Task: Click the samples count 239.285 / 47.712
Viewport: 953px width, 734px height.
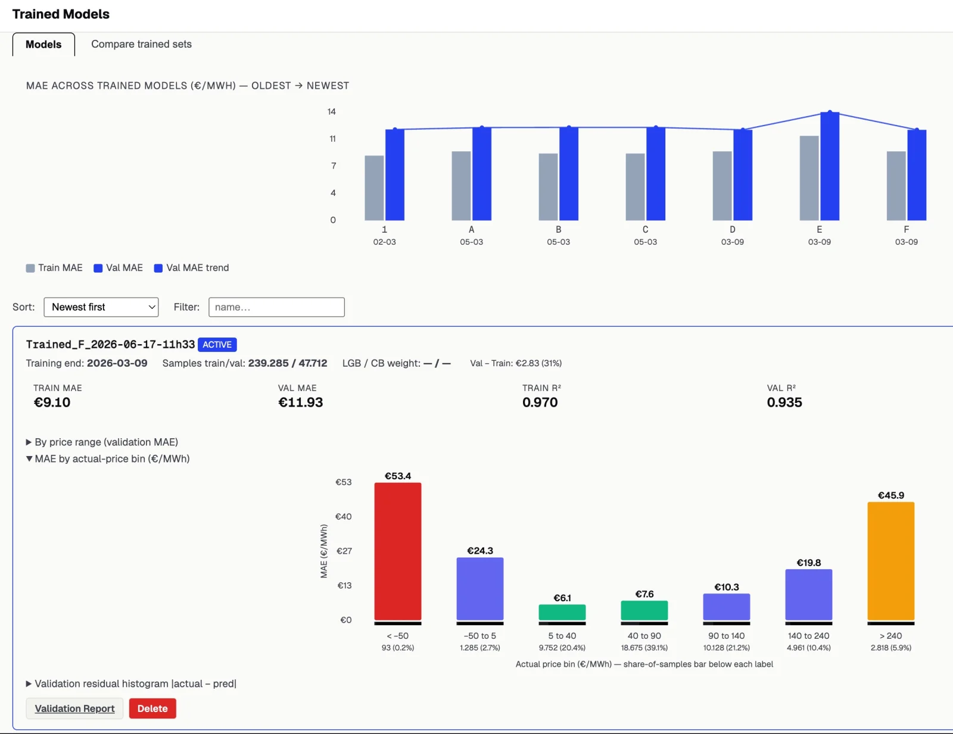Action: [288, 363]
